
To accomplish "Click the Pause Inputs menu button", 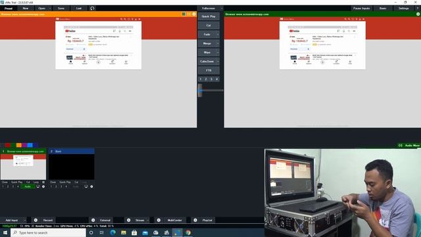I will point(361,9).
